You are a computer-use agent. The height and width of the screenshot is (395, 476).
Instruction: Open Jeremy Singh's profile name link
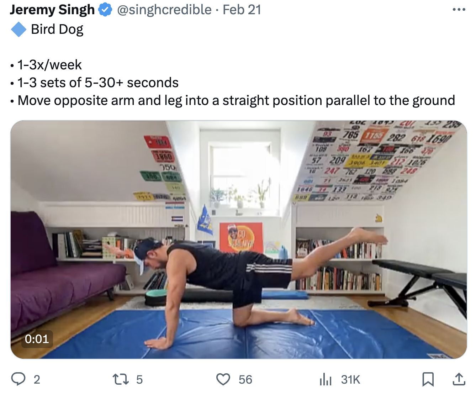[x=52, y=10]
